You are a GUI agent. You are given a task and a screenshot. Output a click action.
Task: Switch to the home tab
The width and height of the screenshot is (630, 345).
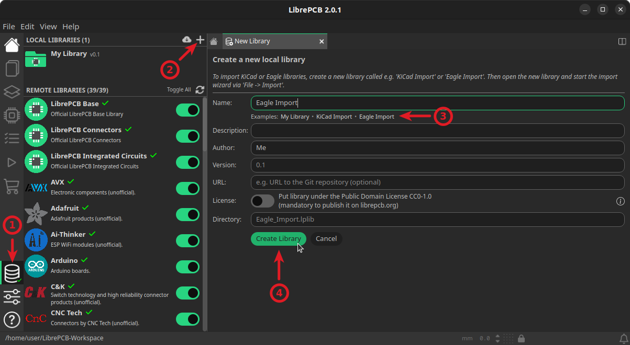click(x=214, y=41)
